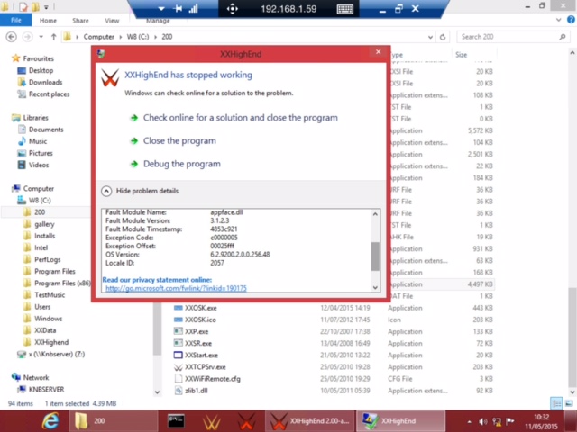Select XXTCPSrv.exe file
Screen dimensions: 577x432
point(205,367)
